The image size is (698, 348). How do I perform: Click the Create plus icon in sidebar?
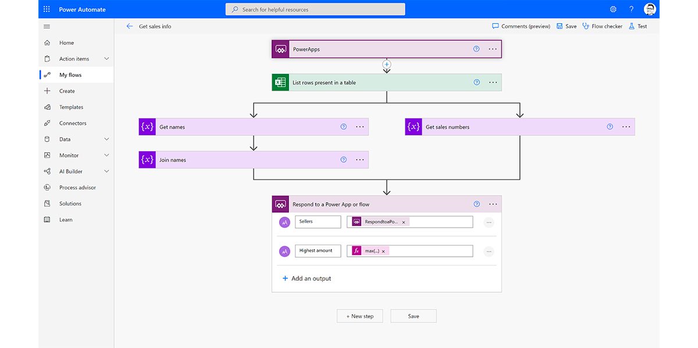tap(47, 91)
